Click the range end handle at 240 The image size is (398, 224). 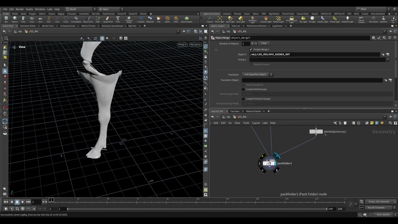tap(327, 209)
